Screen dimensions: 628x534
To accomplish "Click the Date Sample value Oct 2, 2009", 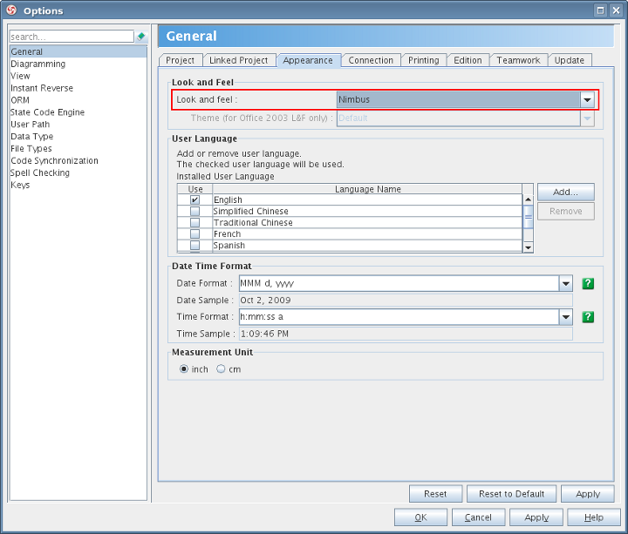I will [406, 300].
